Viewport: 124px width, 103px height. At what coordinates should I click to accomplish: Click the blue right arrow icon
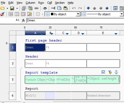[107, 8]
